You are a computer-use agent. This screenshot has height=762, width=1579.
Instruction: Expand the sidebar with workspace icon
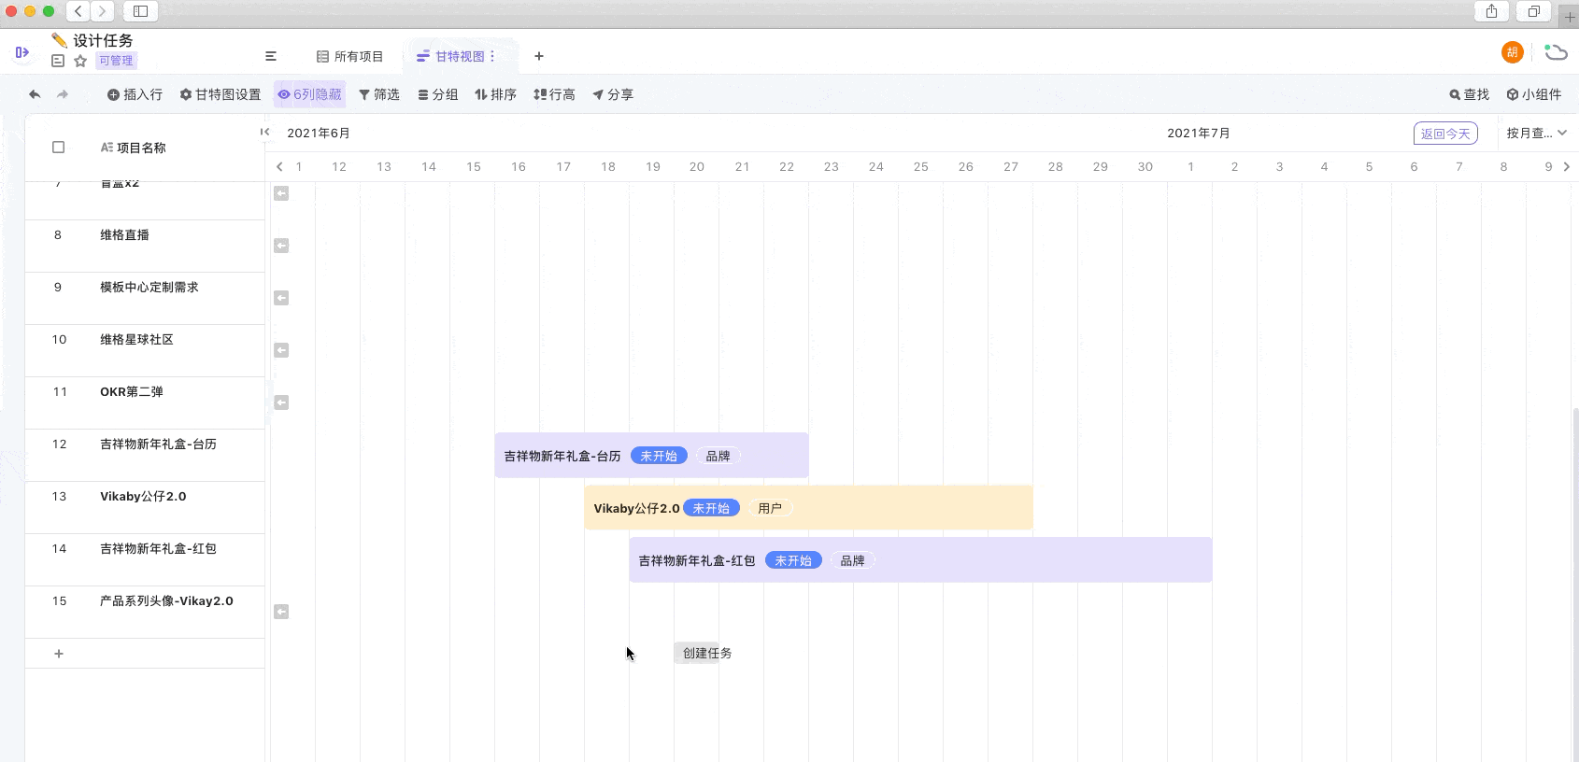[22, 52]
